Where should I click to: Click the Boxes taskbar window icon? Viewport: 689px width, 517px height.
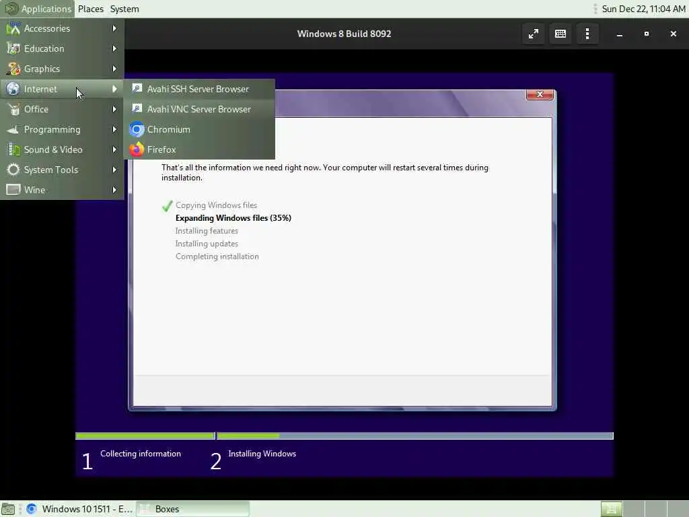tap(144, 509)
